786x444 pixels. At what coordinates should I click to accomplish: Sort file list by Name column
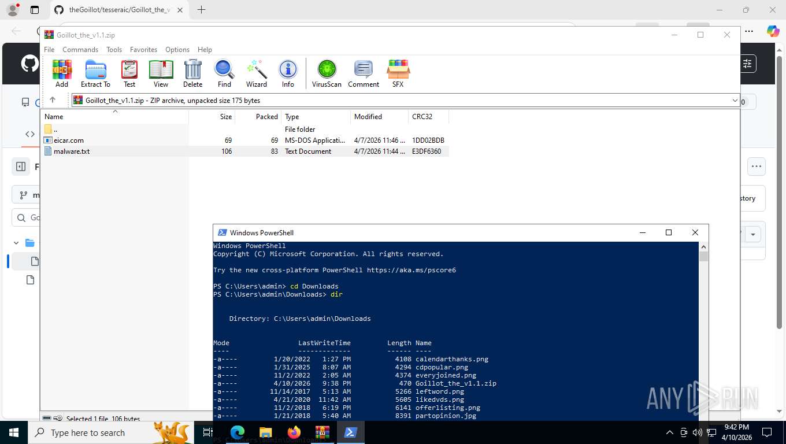[115, 116]
